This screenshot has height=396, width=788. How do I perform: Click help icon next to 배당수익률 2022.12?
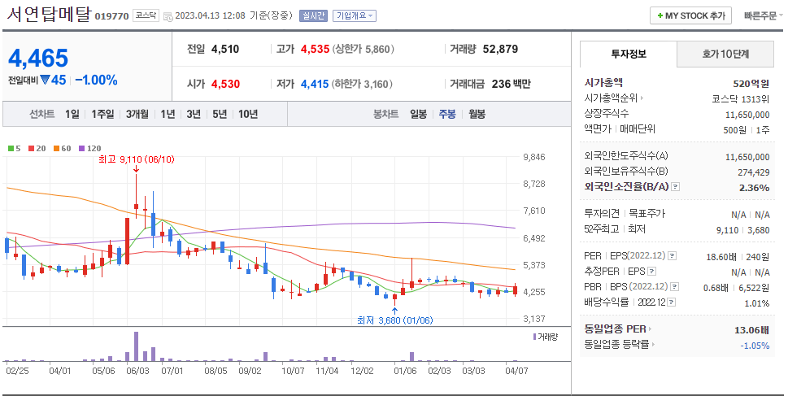pos(672,302)
